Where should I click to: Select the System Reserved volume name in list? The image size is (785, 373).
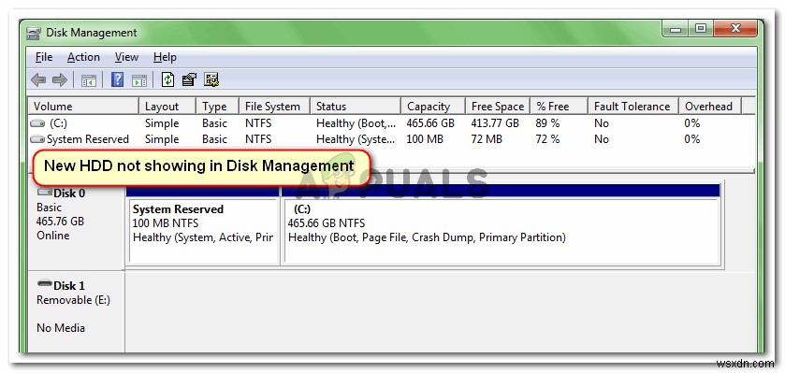coord(88,139)
